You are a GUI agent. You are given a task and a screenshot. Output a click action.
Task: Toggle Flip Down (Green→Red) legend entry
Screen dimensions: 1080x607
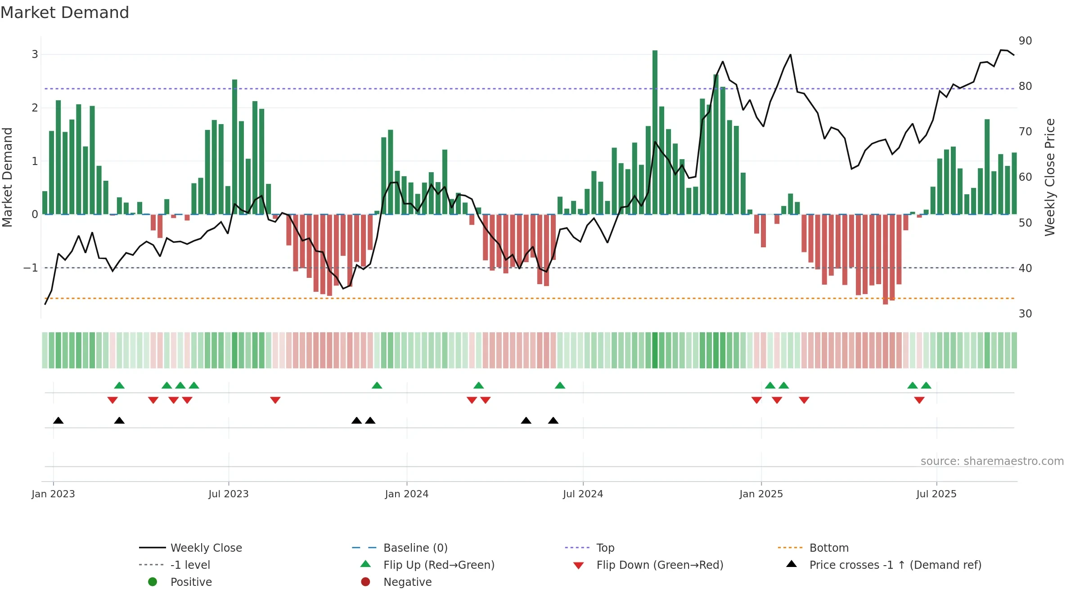(648, 565)
